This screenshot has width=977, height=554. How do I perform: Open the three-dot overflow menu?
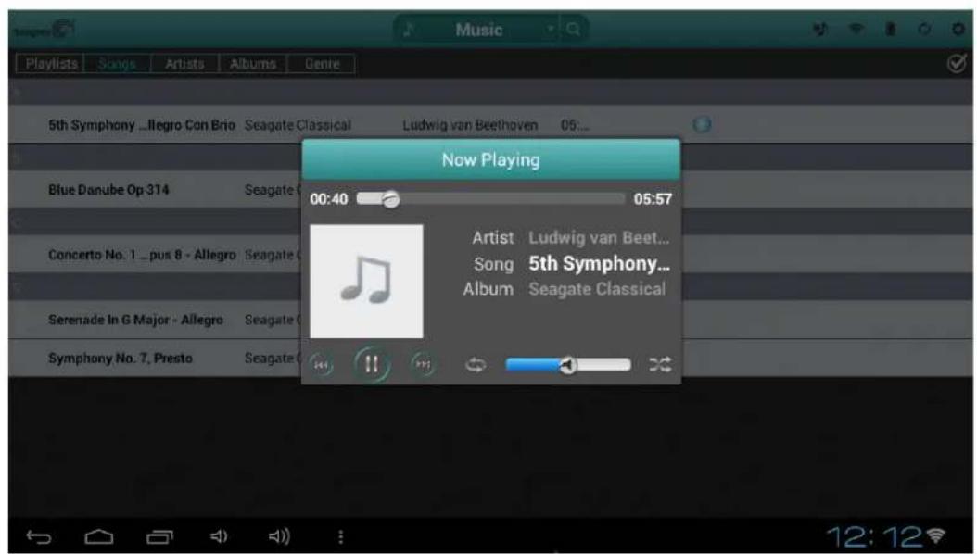(340, 536)
